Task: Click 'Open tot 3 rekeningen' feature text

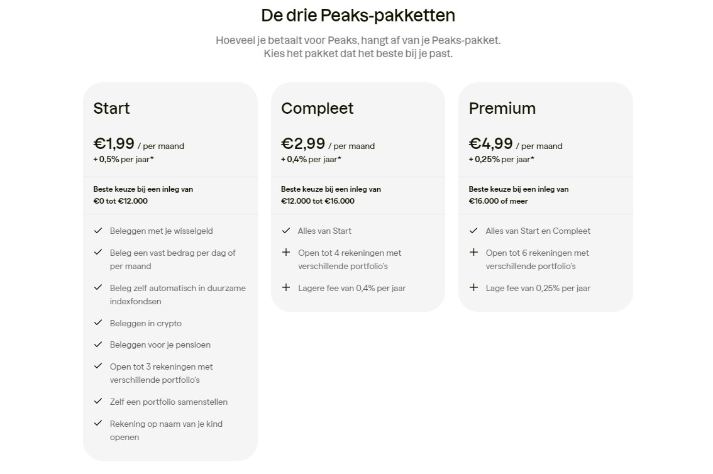Action: pyautogui.click(x=162, y=367)
